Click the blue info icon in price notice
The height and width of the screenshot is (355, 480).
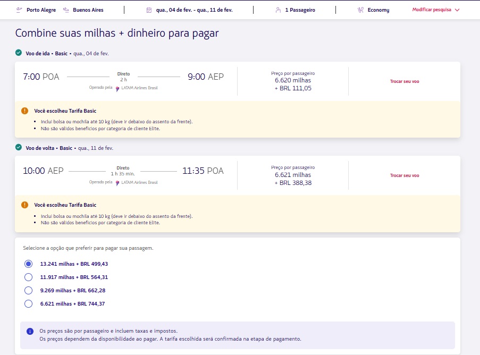click(x=30, y=331)
